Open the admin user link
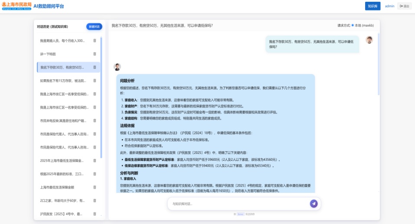 [389, 6]
